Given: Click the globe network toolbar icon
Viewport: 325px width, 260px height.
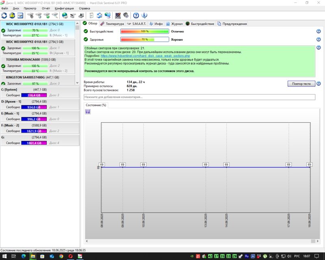Looking at the screenshot, I should (65, 15).
